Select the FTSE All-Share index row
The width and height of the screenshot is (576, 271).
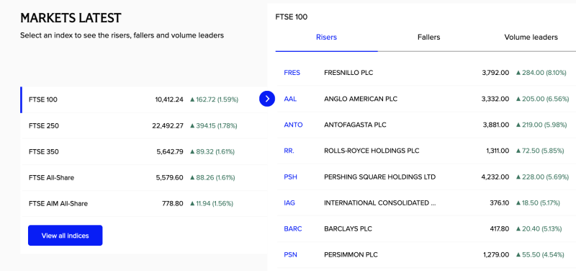[x=144, y=177]
